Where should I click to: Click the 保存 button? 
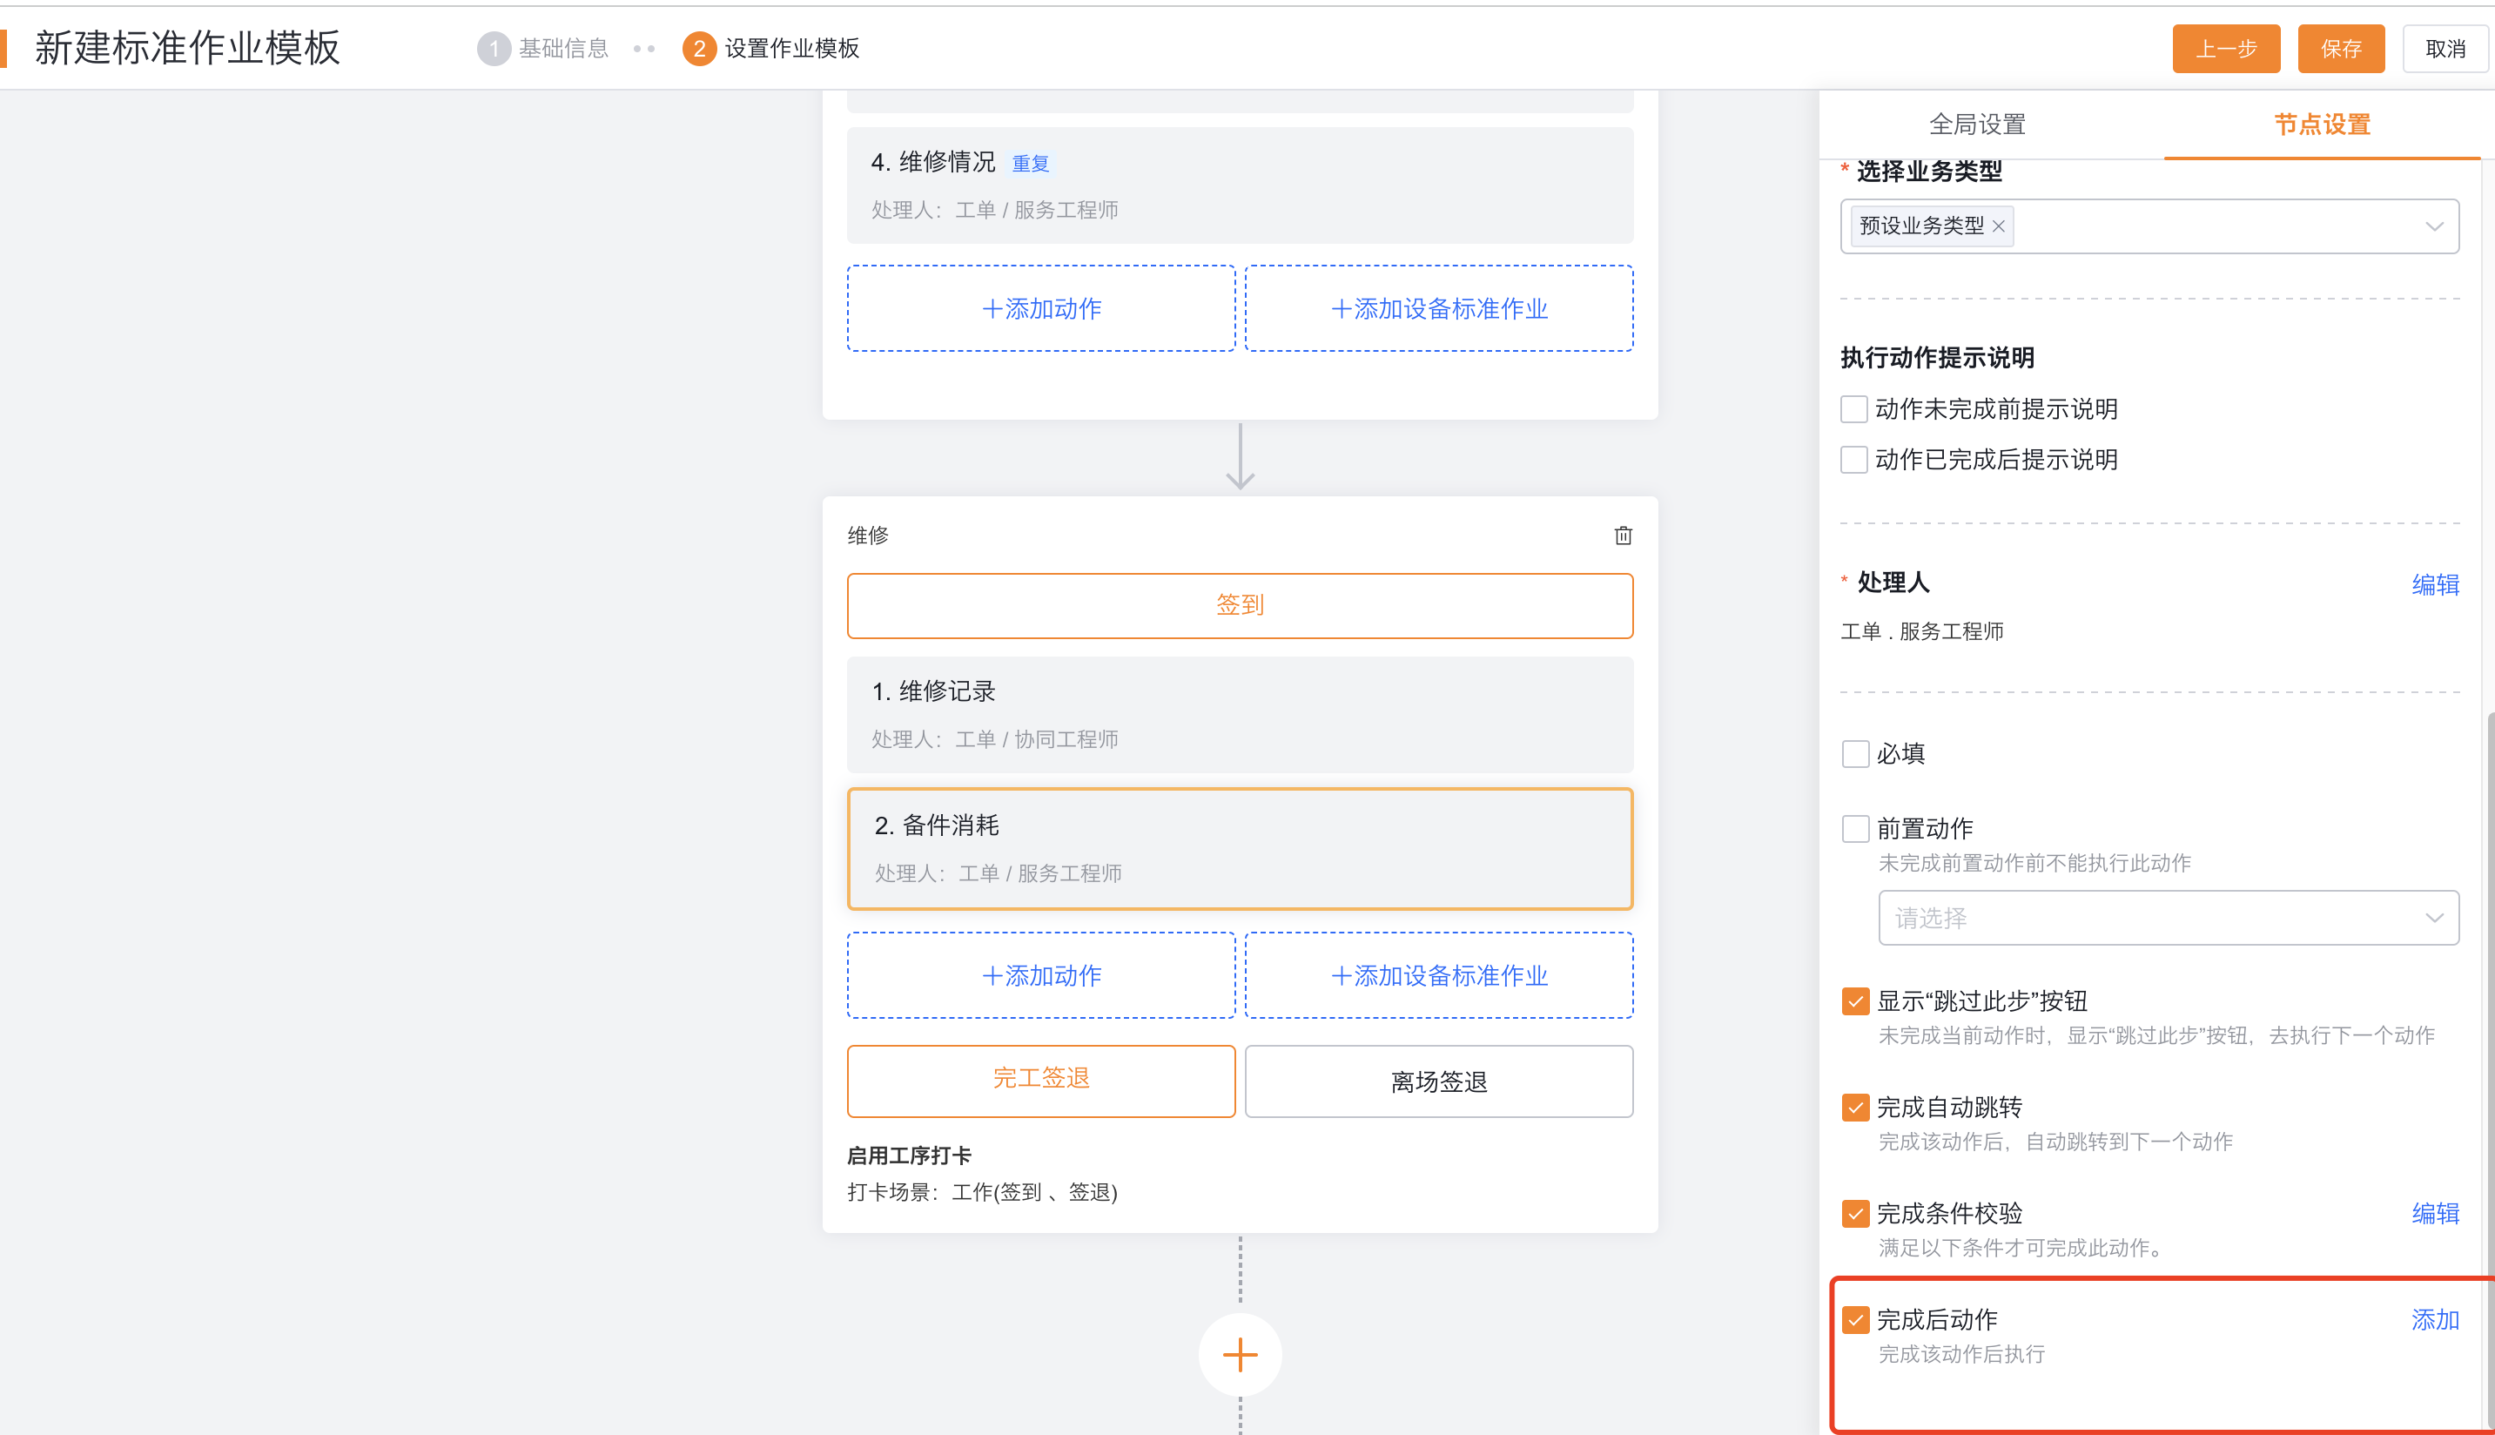click(x=2341, y=48)
